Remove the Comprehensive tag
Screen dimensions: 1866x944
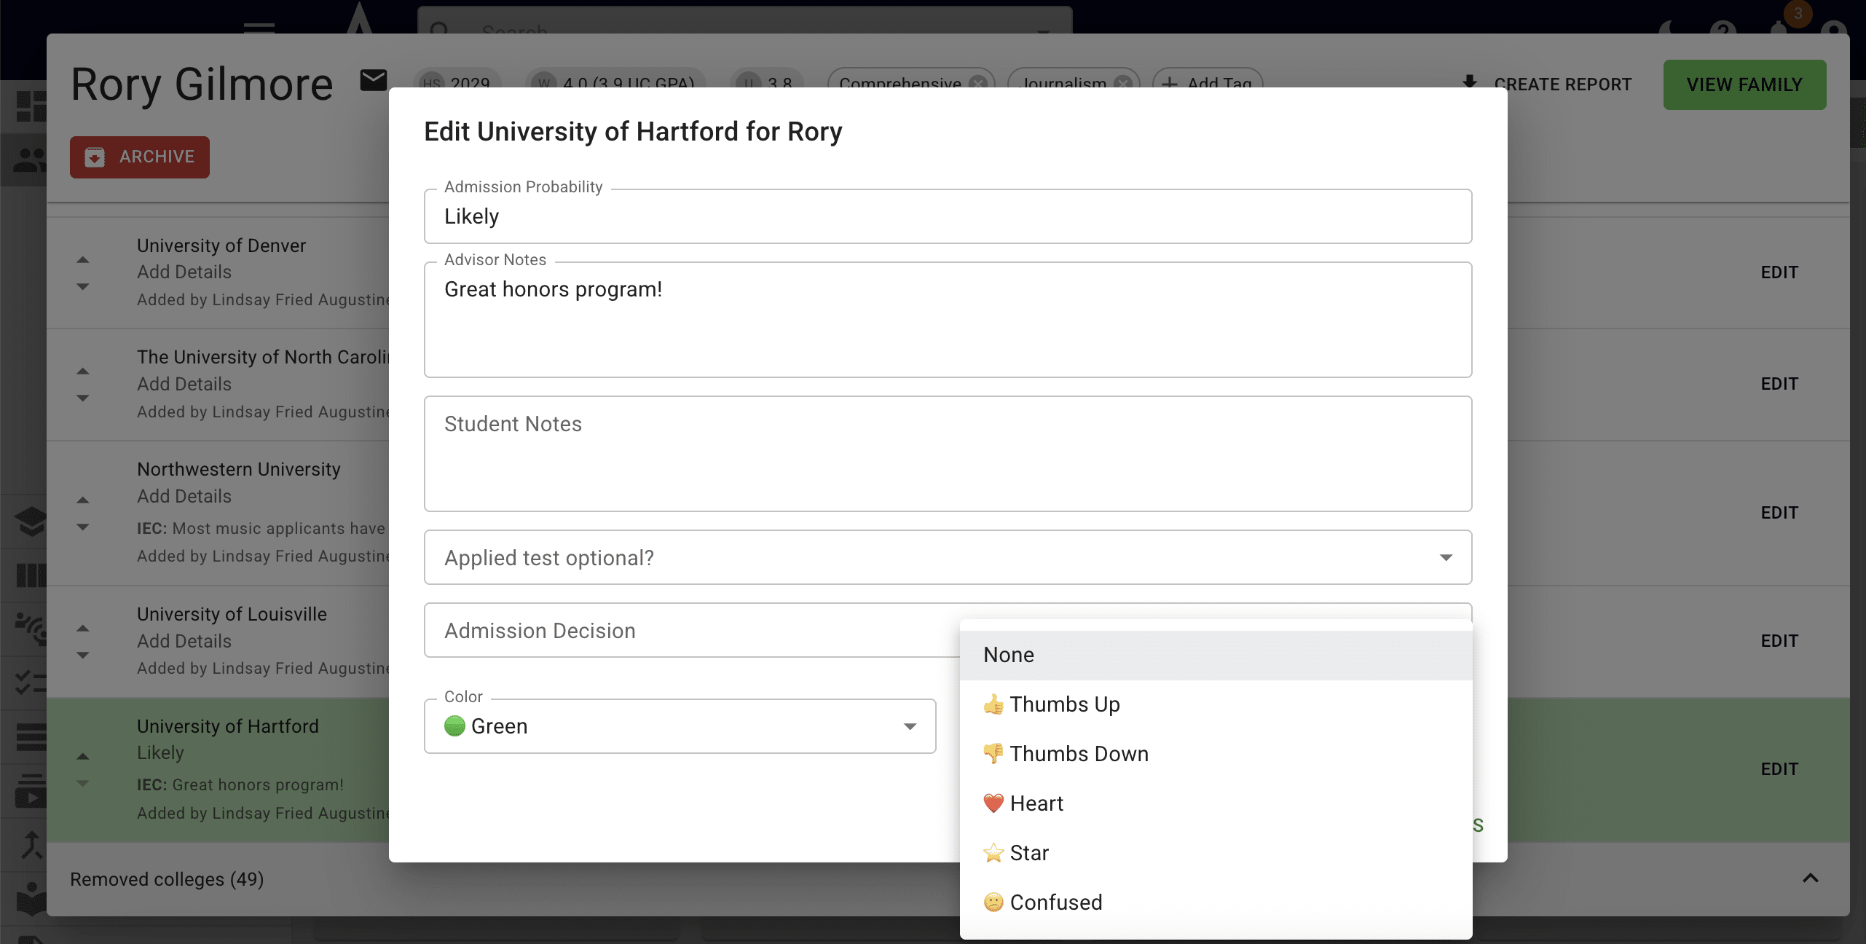pyautogui.click(x=978, y=83)
